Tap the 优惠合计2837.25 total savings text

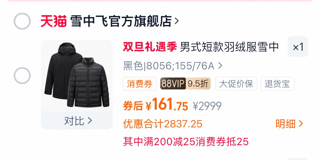[163, 124]
